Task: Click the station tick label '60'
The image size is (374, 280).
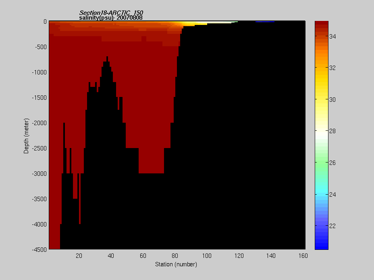Action: click(143, 256)
